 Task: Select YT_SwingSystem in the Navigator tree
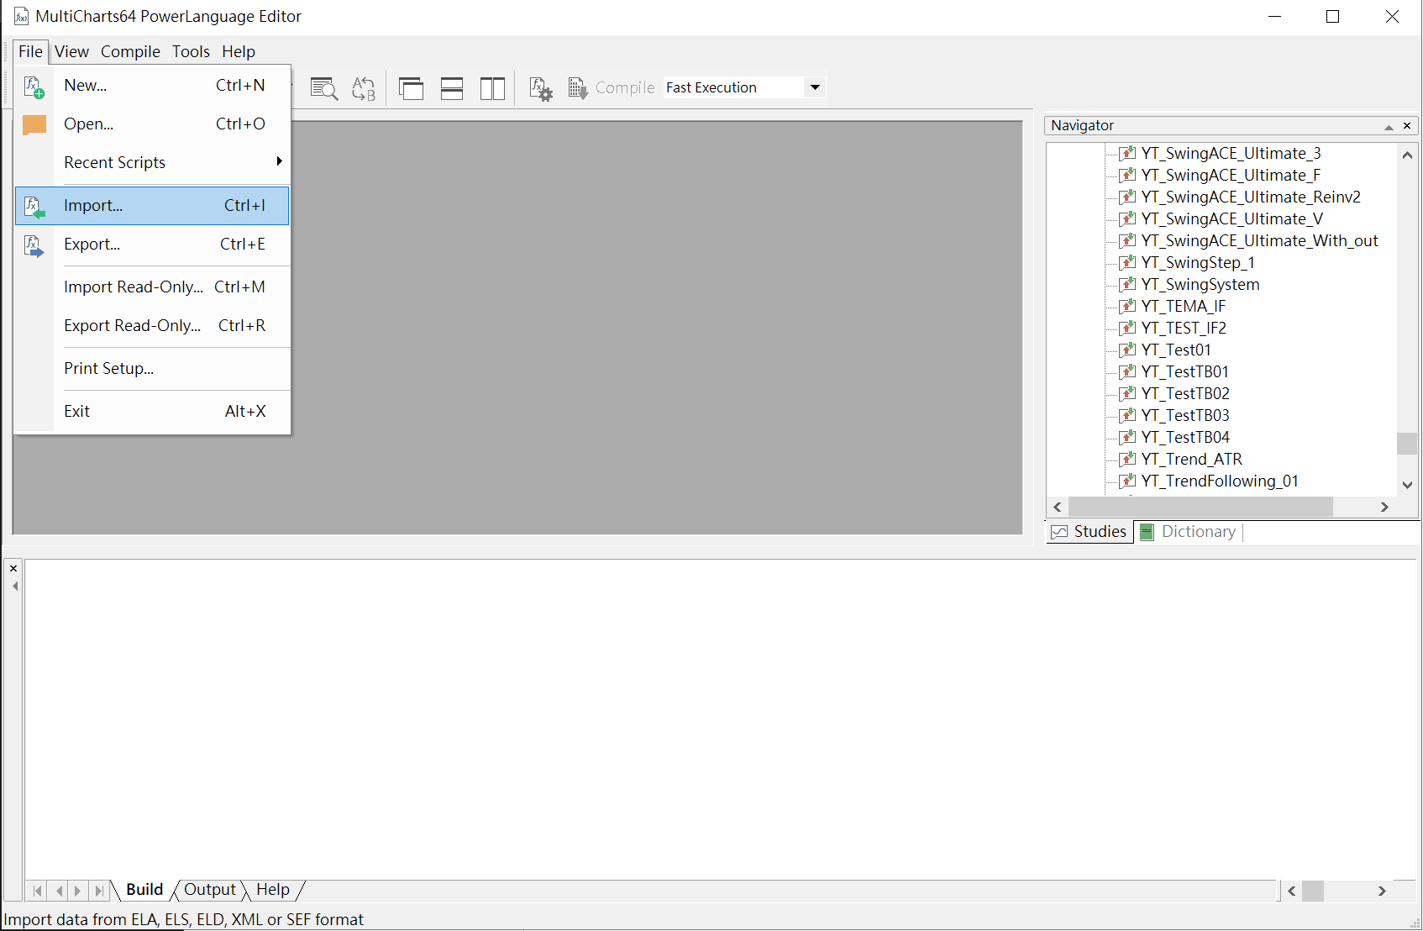[1200, 285]
